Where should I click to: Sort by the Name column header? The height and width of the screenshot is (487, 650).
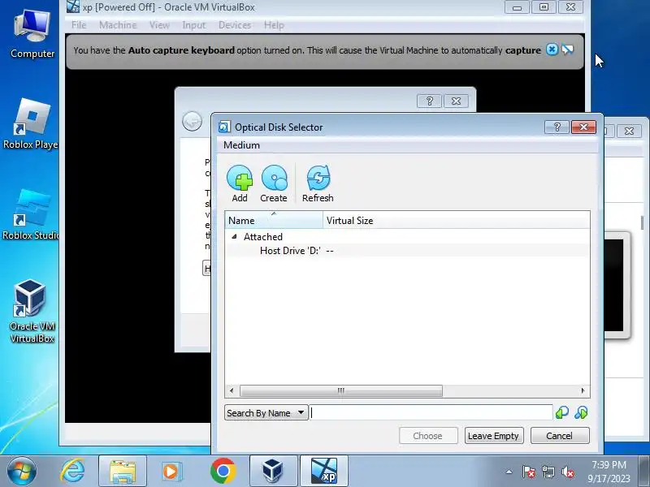274,220
